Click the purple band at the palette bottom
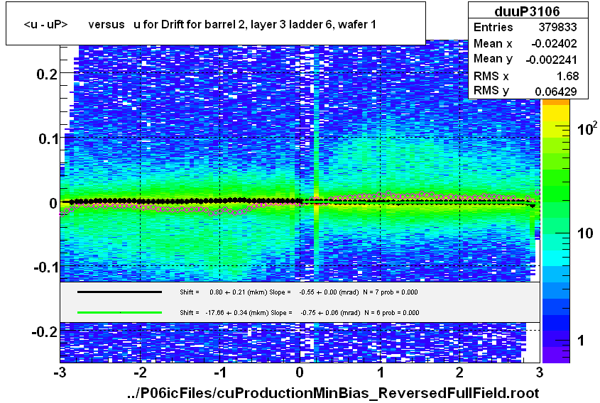 click(x=556, y=355)
